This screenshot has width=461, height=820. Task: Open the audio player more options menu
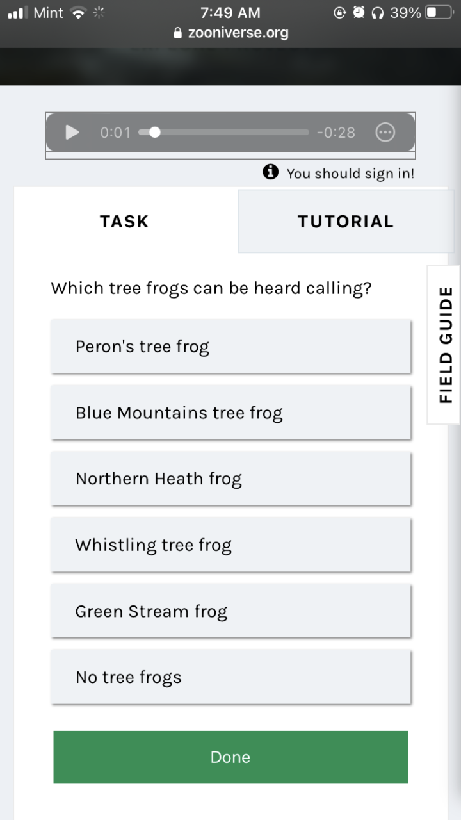pyautogui.click(x=385, y=133)
